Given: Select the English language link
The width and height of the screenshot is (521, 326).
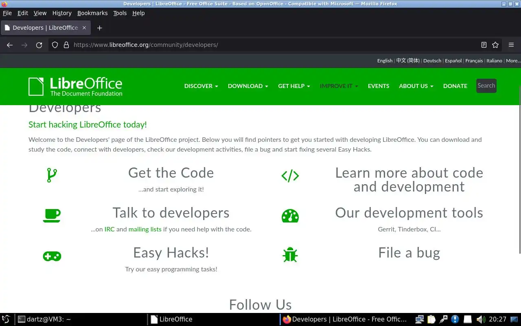Looking at the screenshot, I should 385,61.
